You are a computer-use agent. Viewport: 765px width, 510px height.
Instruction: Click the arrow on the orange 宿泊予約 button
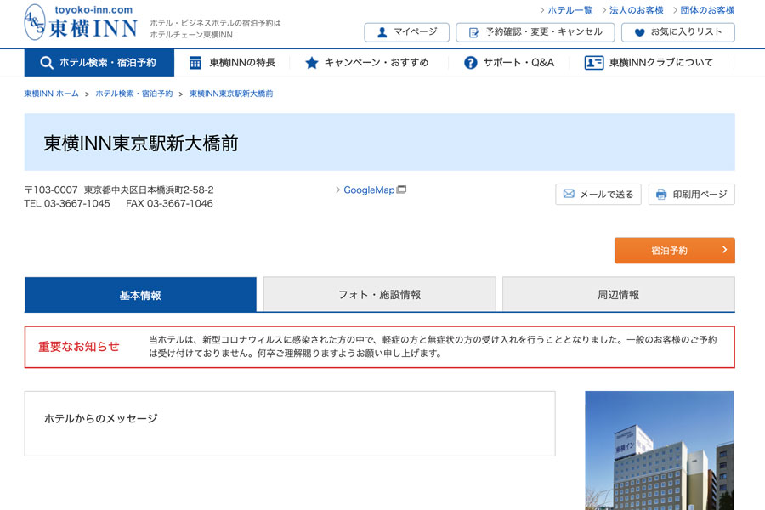pos(724,249)
